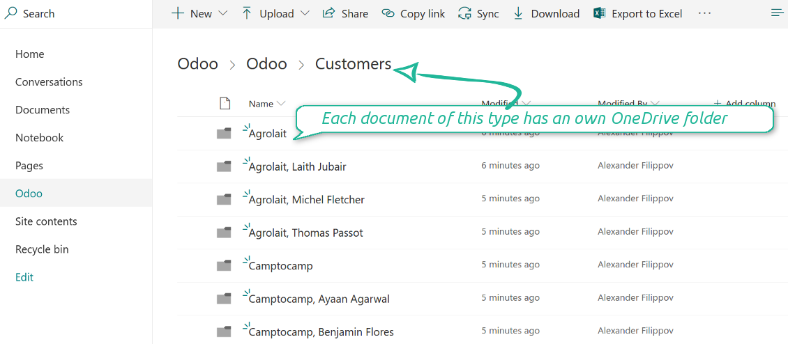This screenshot has width=788, height=344.
Task: Open the three-dots more options menu
Action: tap(704, 13)
